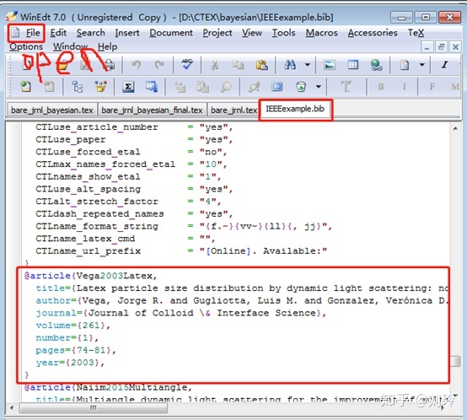Screen dimensions: 467x420
Task: Close the inner document window
Action: tap(455, 47)
